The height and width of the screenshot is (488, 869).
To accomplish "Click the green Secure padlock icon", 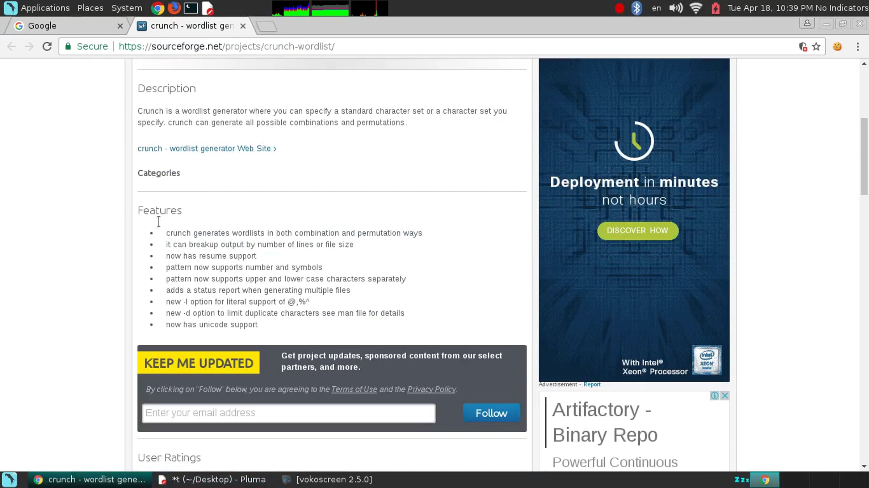I will click(x=68, y=46).
